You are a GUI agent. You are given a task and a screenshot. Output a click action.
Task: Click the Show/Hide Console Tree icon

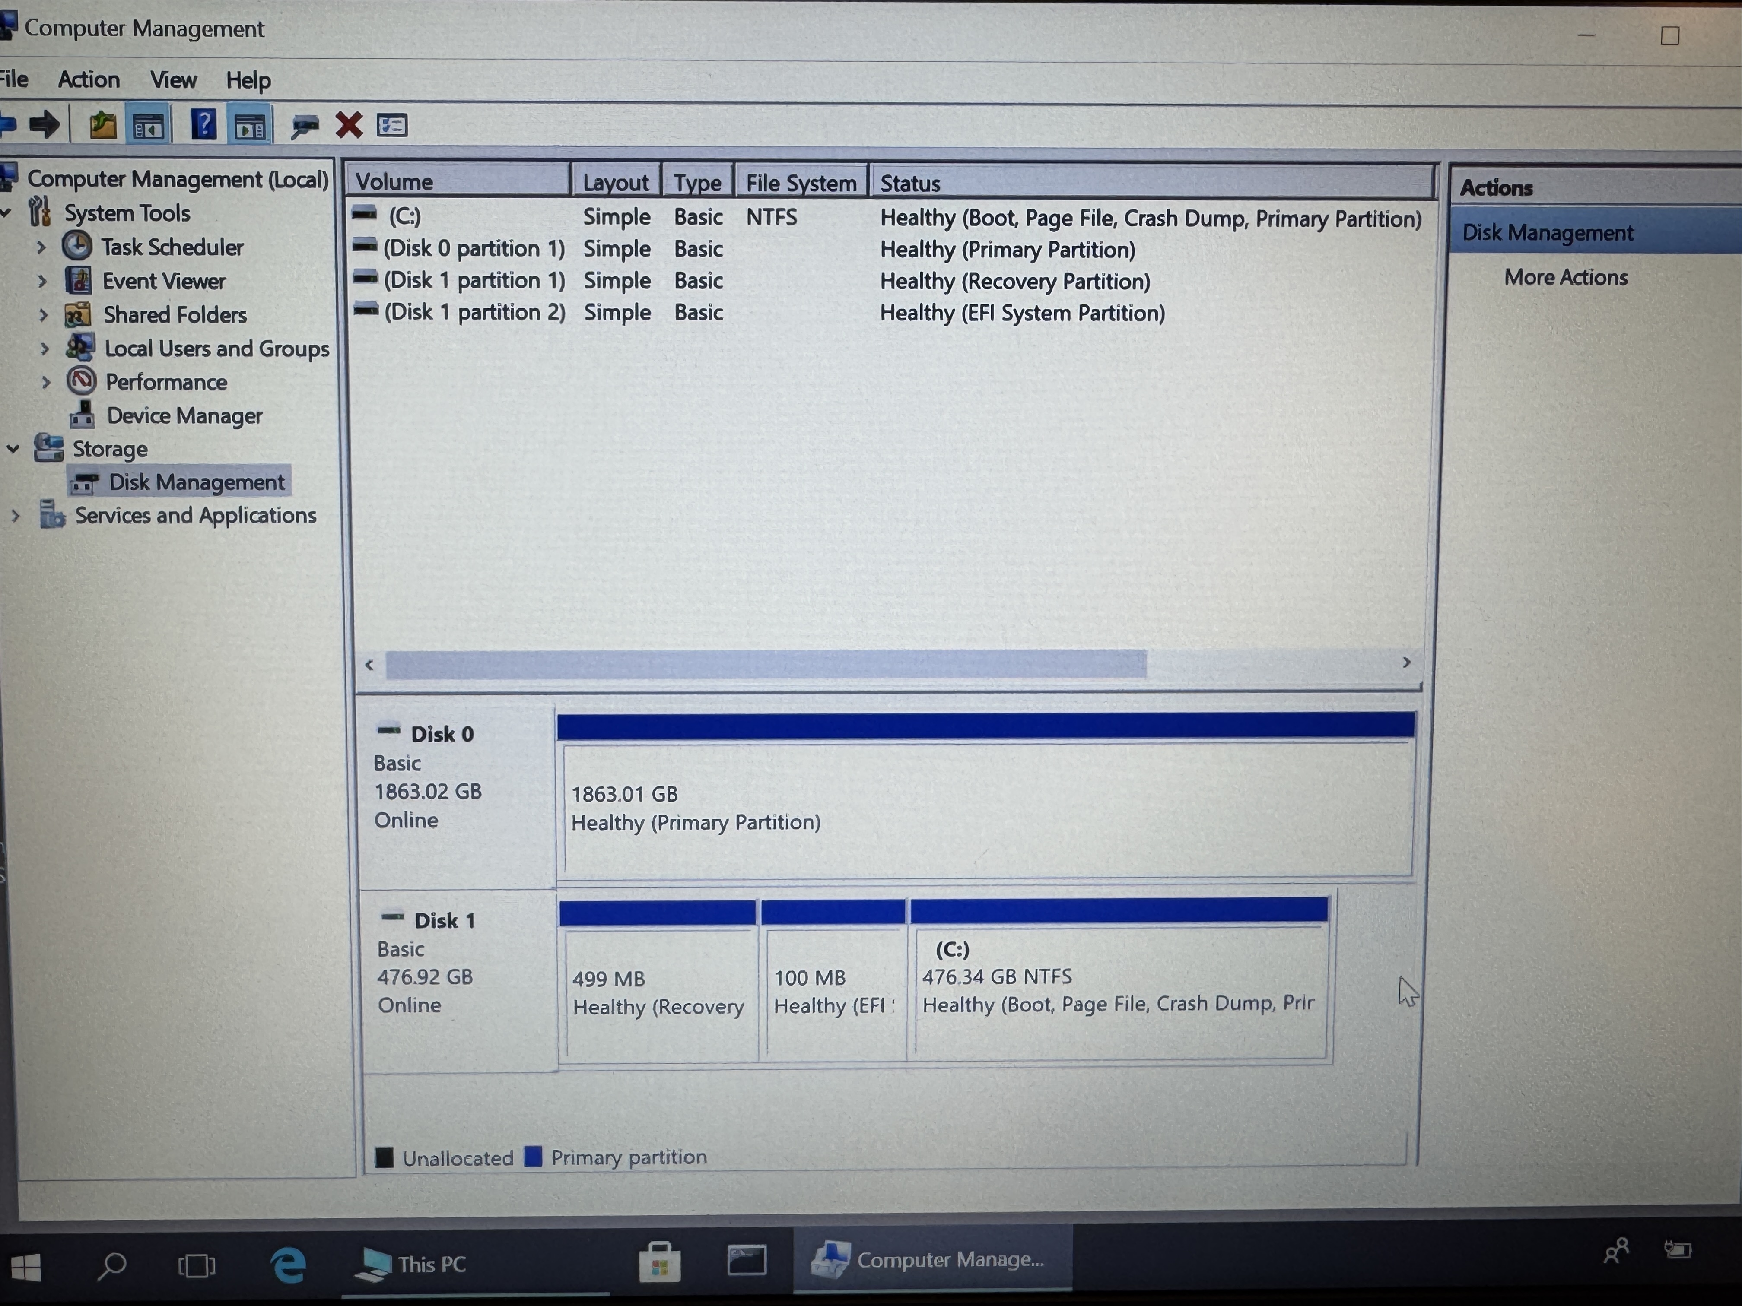click(148, 126)
